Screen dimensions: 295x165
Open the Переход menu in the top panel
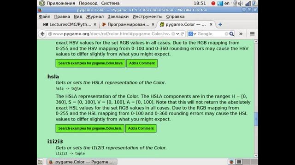(88, 3)
